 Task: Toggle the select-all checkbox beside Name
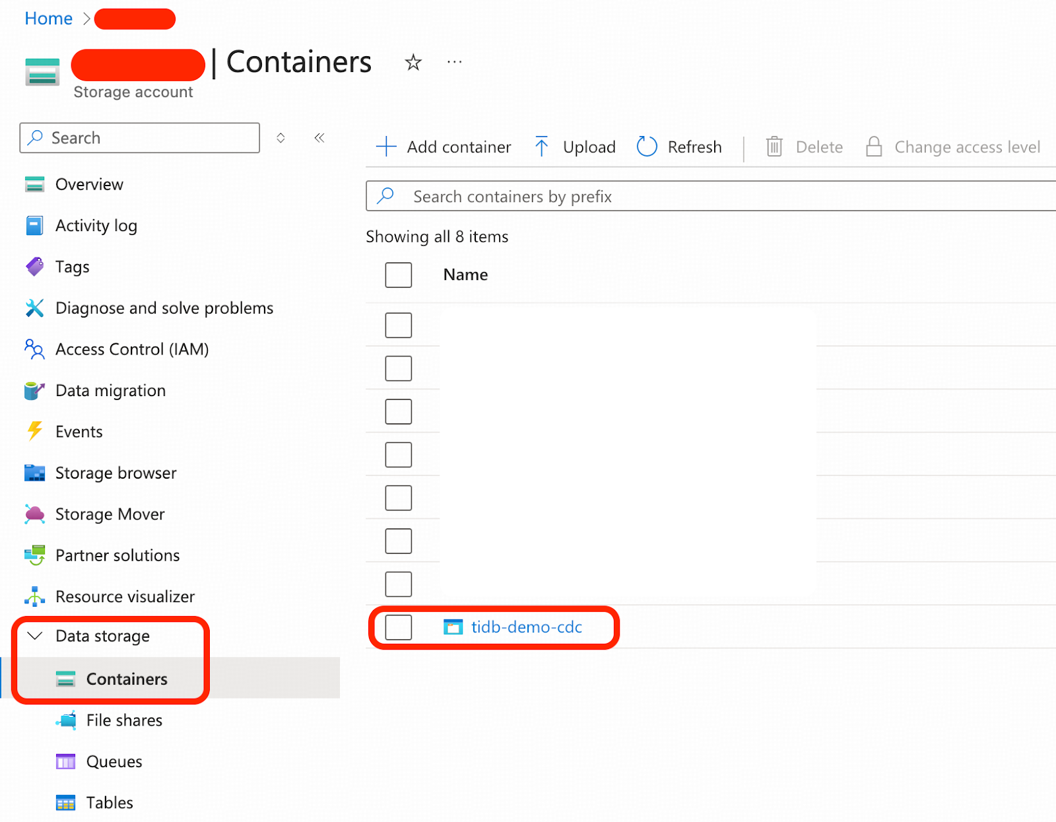(399, 275)
